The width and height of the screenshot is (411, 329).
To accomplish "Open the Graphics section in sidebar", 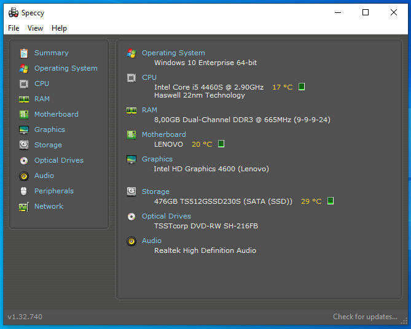I will (x=50, y=130).
